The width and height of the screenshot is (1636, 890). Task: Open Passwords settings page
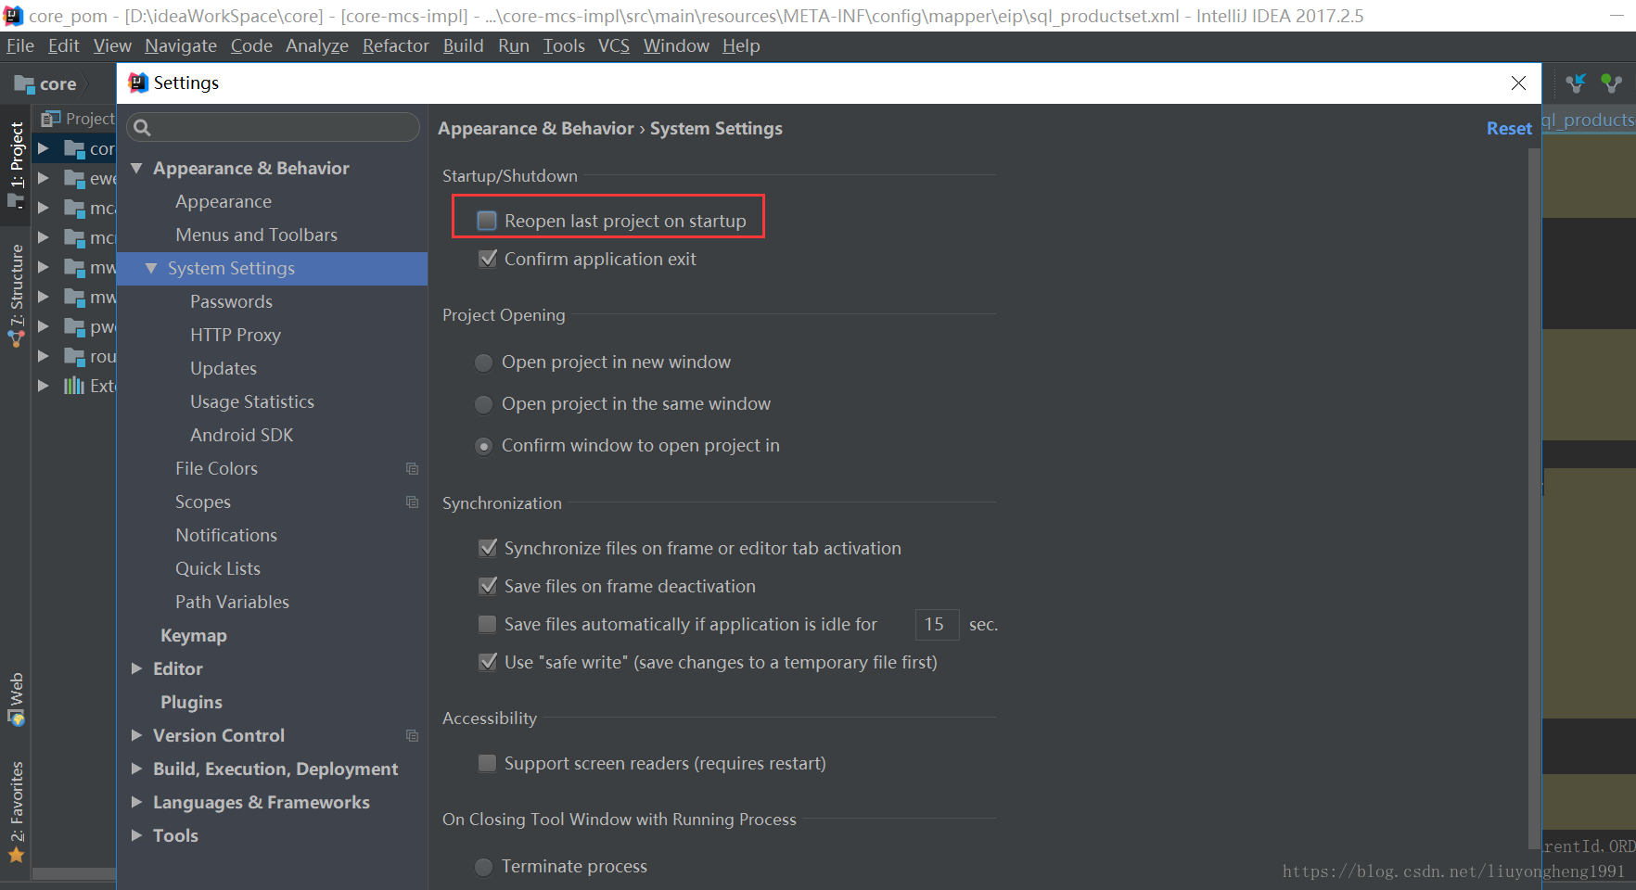pos(231,301)
